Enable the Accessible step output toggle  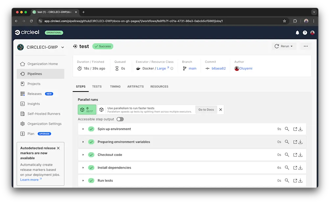coord(120,119)
